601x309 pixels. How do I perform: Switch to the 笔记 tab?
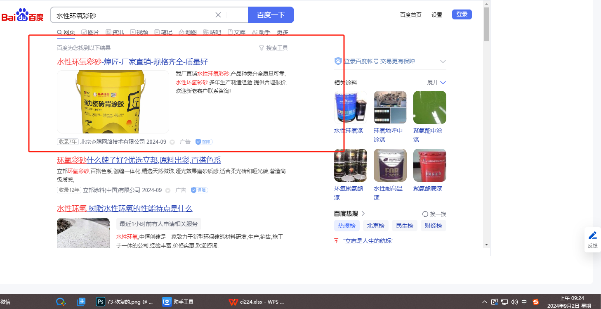pyautogui.click(x=163, y=32)
